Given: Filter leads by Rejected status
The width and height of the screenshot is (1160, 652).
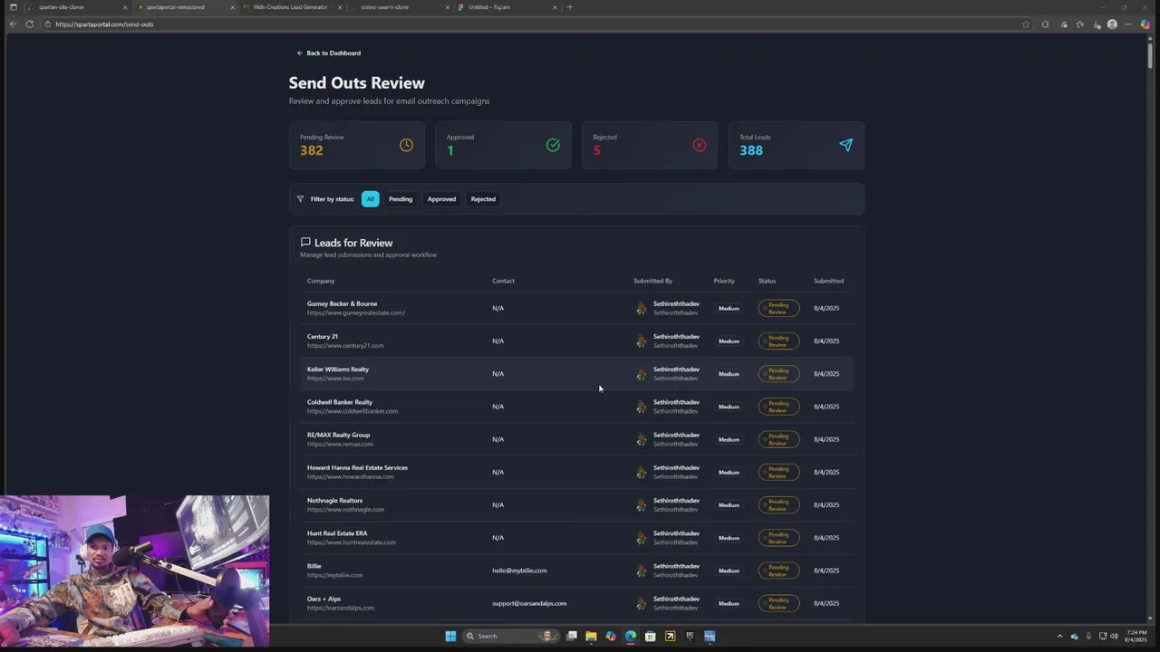Looking at the screenshot, I should [x=483, y=199].
